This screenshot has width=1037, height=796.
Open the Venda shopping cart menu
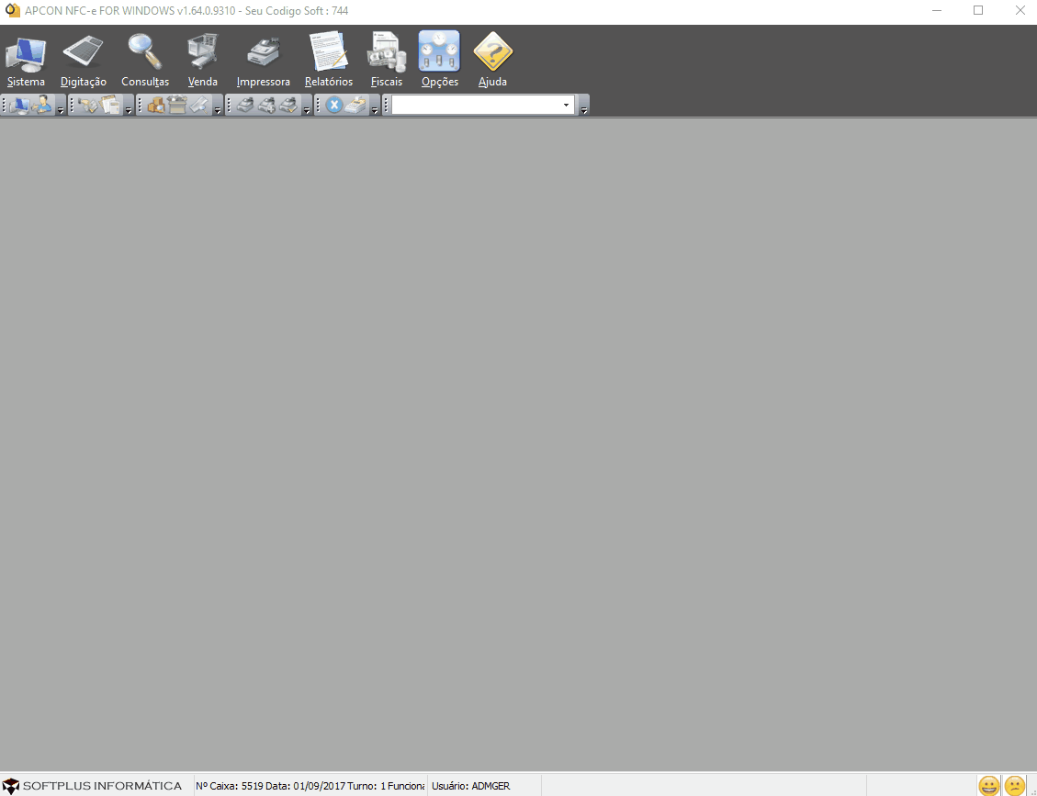[x=202, y=60]
